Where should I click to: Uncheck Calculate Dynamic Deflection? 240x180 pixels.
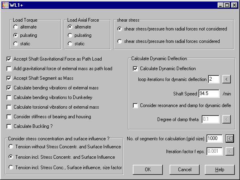[x=135, y=69]
